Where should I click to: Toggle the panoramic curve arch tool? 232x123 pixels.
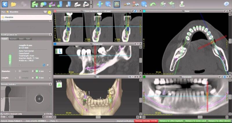click(x=117, y=4)
